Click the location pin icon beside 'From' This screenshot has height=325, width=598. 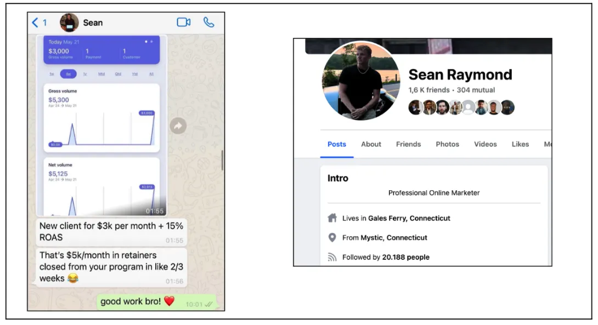(332, 238)
